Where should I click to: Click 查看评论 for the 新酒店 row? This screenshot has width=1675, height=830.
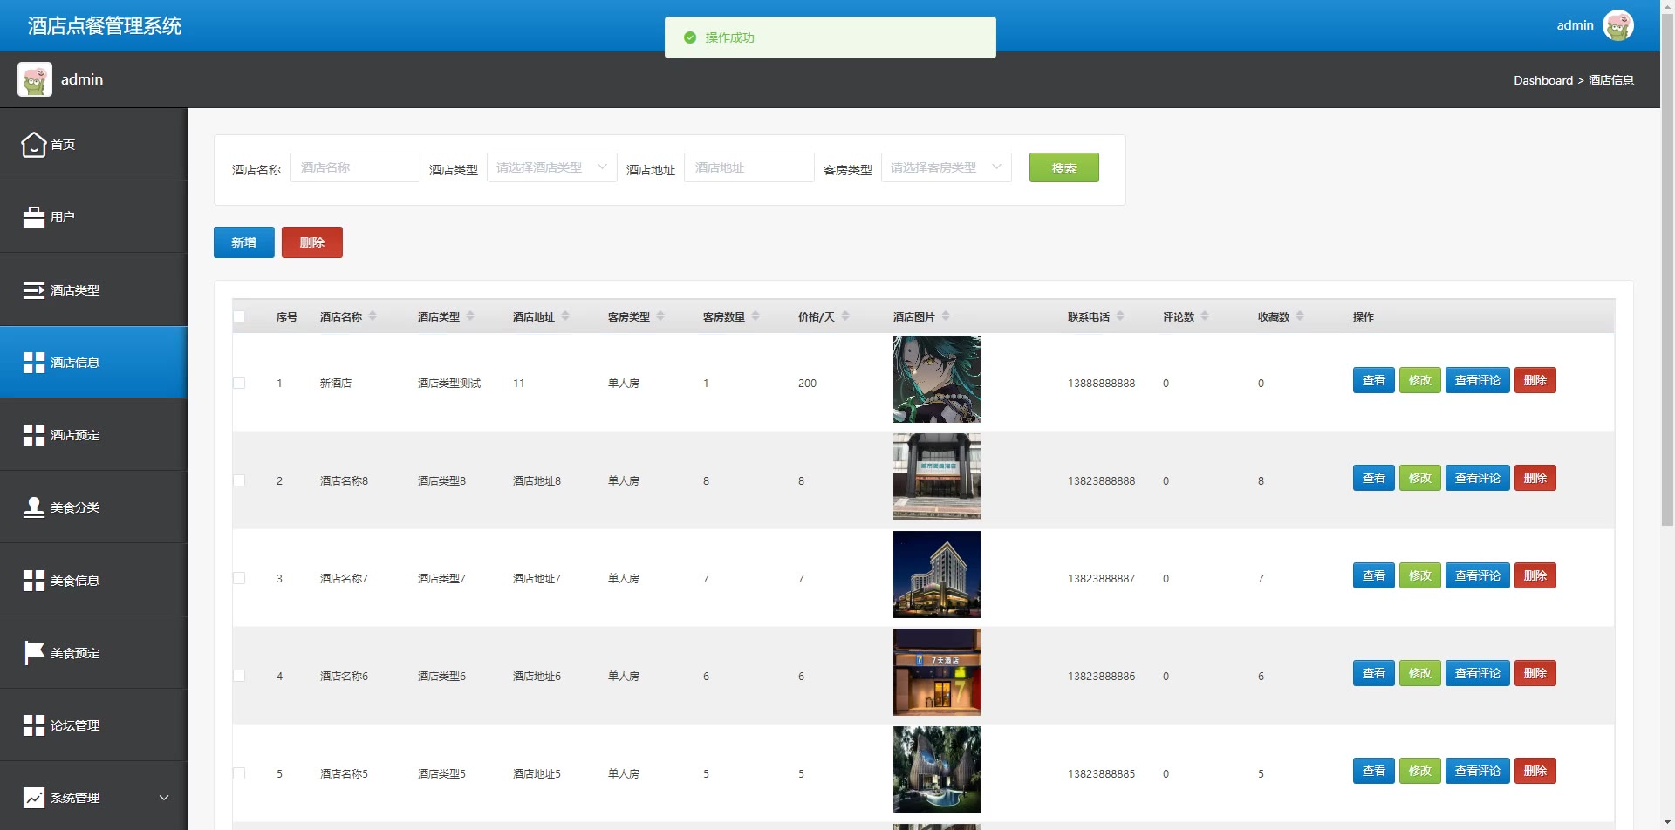pyautogui.click(x=1477, y=380)
